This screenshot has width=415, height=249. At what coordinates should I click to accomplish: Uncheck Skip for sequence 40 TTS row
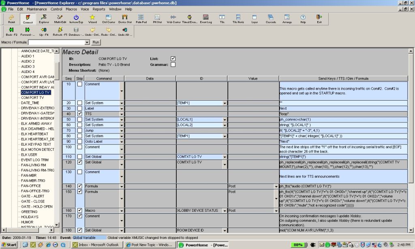pos(80,114)
